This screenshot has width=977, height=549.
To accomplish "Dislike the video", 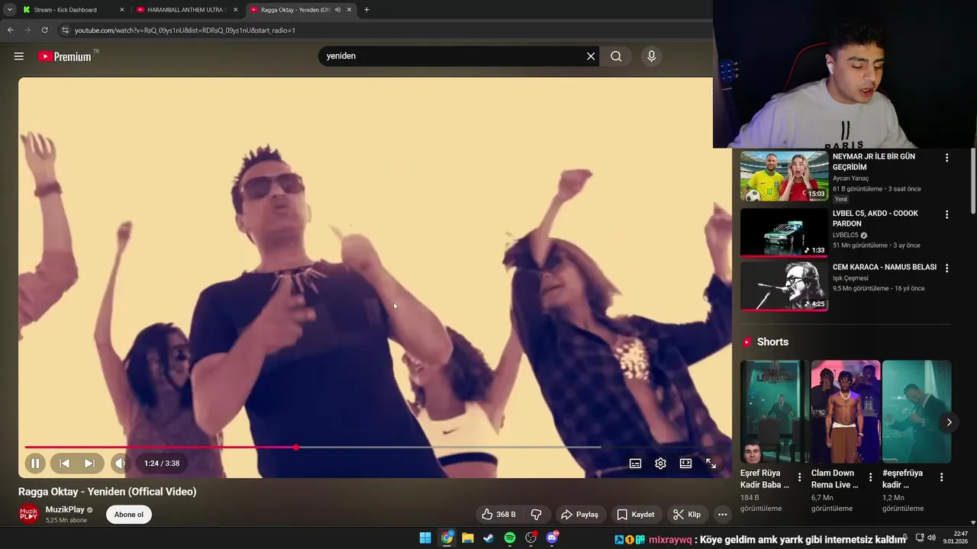I will pos(537,515).
